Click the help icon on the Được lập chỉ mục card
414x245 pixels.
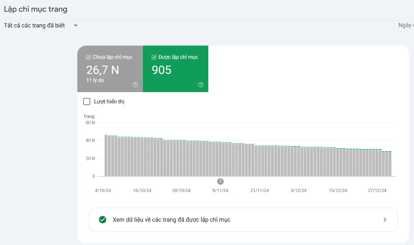point(201,85)
